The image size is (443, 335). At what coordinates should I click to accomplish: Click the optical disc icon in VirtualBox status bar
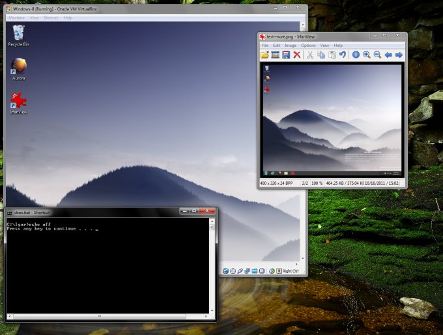tap(233, 271)
